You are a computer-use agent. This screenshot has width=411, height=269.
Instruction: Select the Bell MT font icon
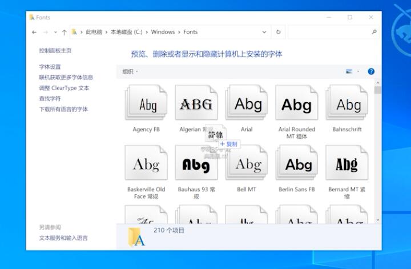click(x=247, y=163)
